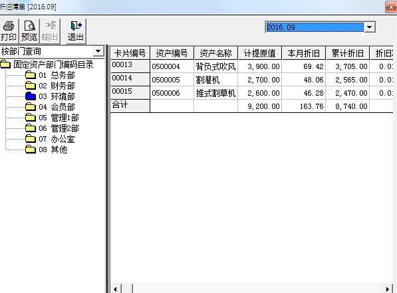Click monthly depreciation cell 48.06

[304, 80]
